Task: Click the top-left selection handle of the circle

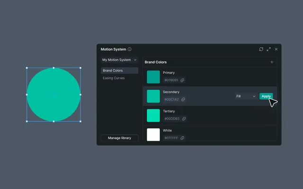Action: tap(27, 68)
